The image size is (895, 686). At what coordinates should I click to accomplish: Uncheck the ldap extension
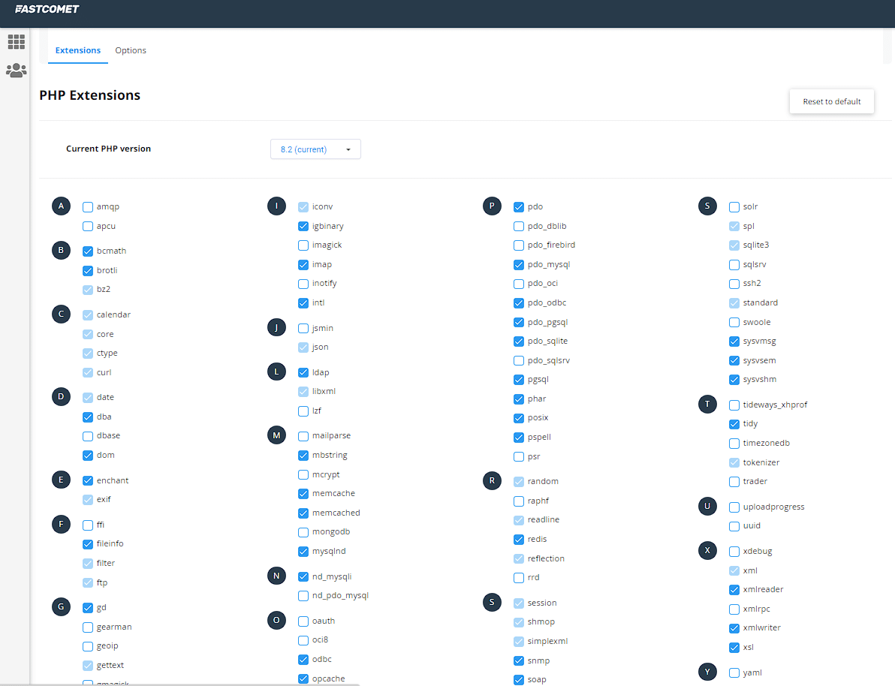303,373
